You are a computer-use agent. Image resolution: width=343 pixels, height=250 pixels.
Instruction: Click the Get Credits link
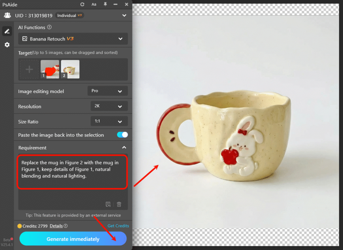click(x=118, y=226)
